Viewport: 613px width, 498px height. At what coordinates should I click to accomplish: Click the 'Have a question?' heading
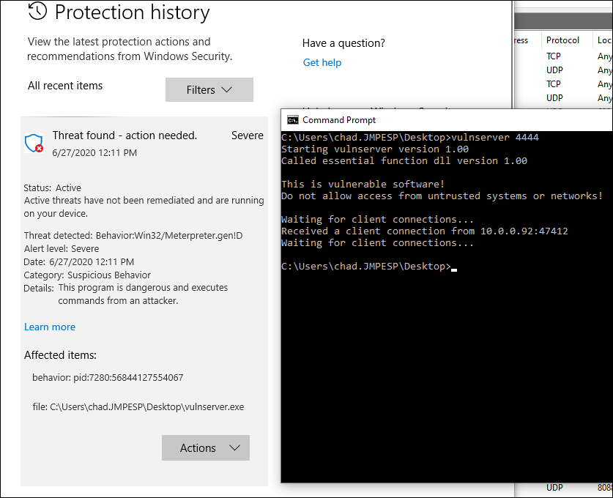click(x=343, y=43)
